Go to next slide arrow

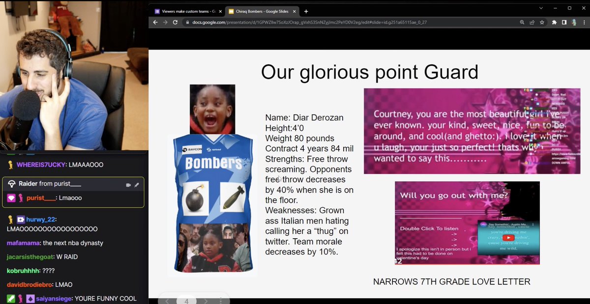click(206, 301)
